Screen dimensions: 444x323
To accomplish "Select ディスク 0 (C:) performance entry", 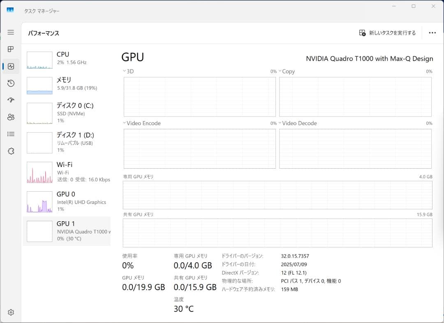I will point(67,112).
